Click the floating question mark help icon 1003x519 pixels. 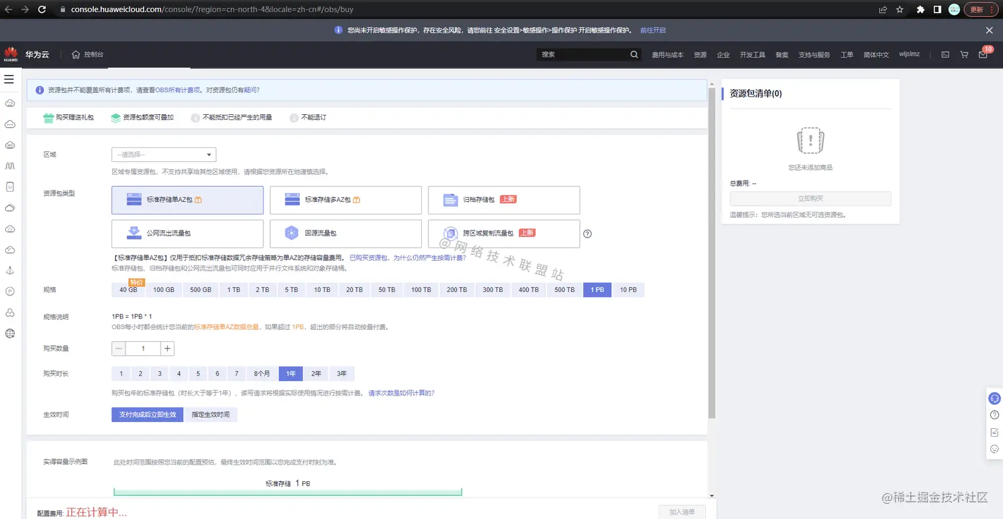point(994,415)
